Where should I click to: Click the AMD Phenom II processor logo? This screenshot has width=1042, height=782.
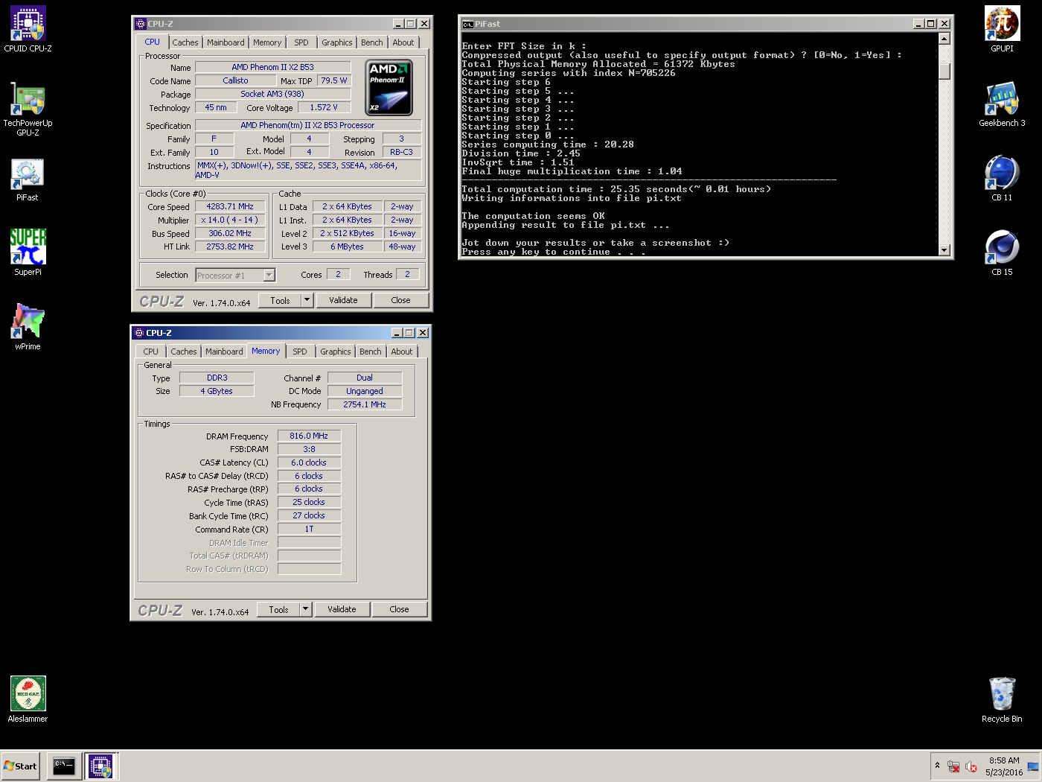point(389,88)
